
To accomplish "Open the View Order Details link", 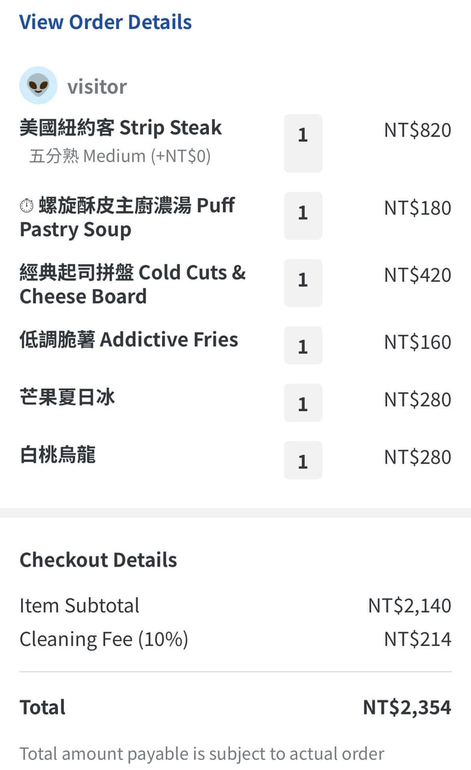I will (x=105, y=22).
